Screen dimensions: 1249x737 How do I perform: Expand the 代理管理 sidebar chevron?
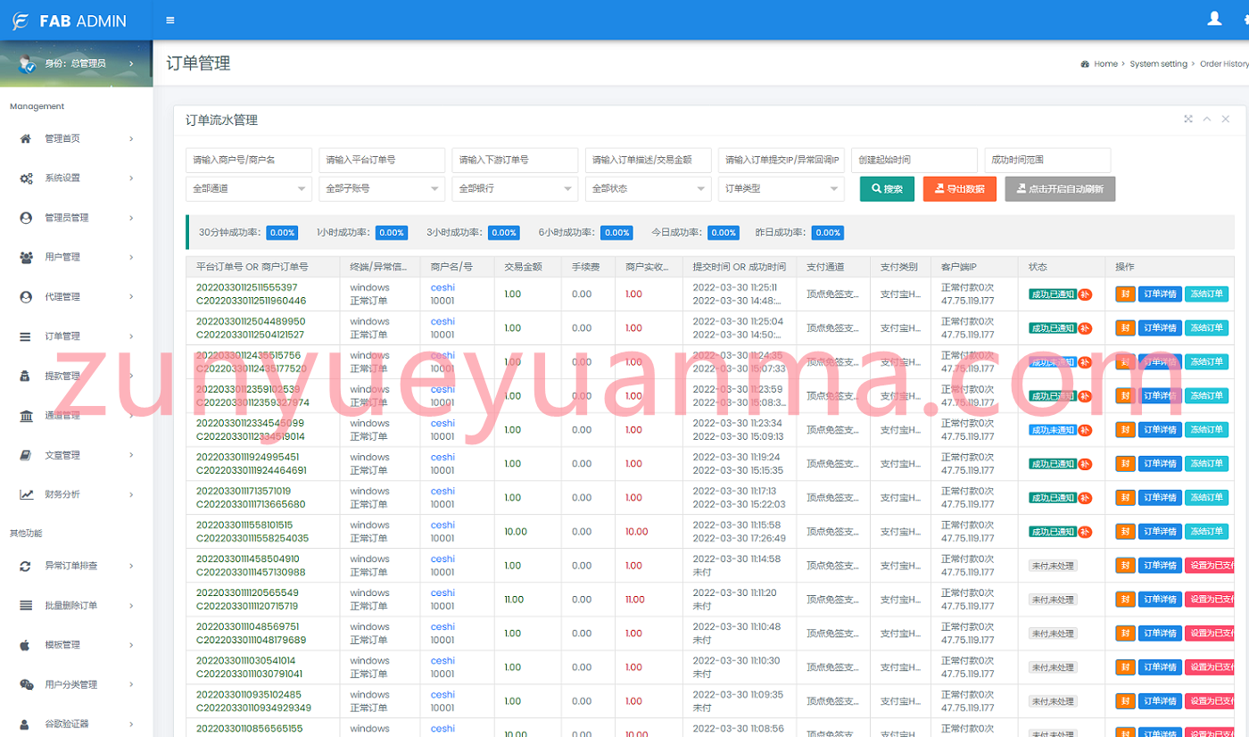click(131, 296)
